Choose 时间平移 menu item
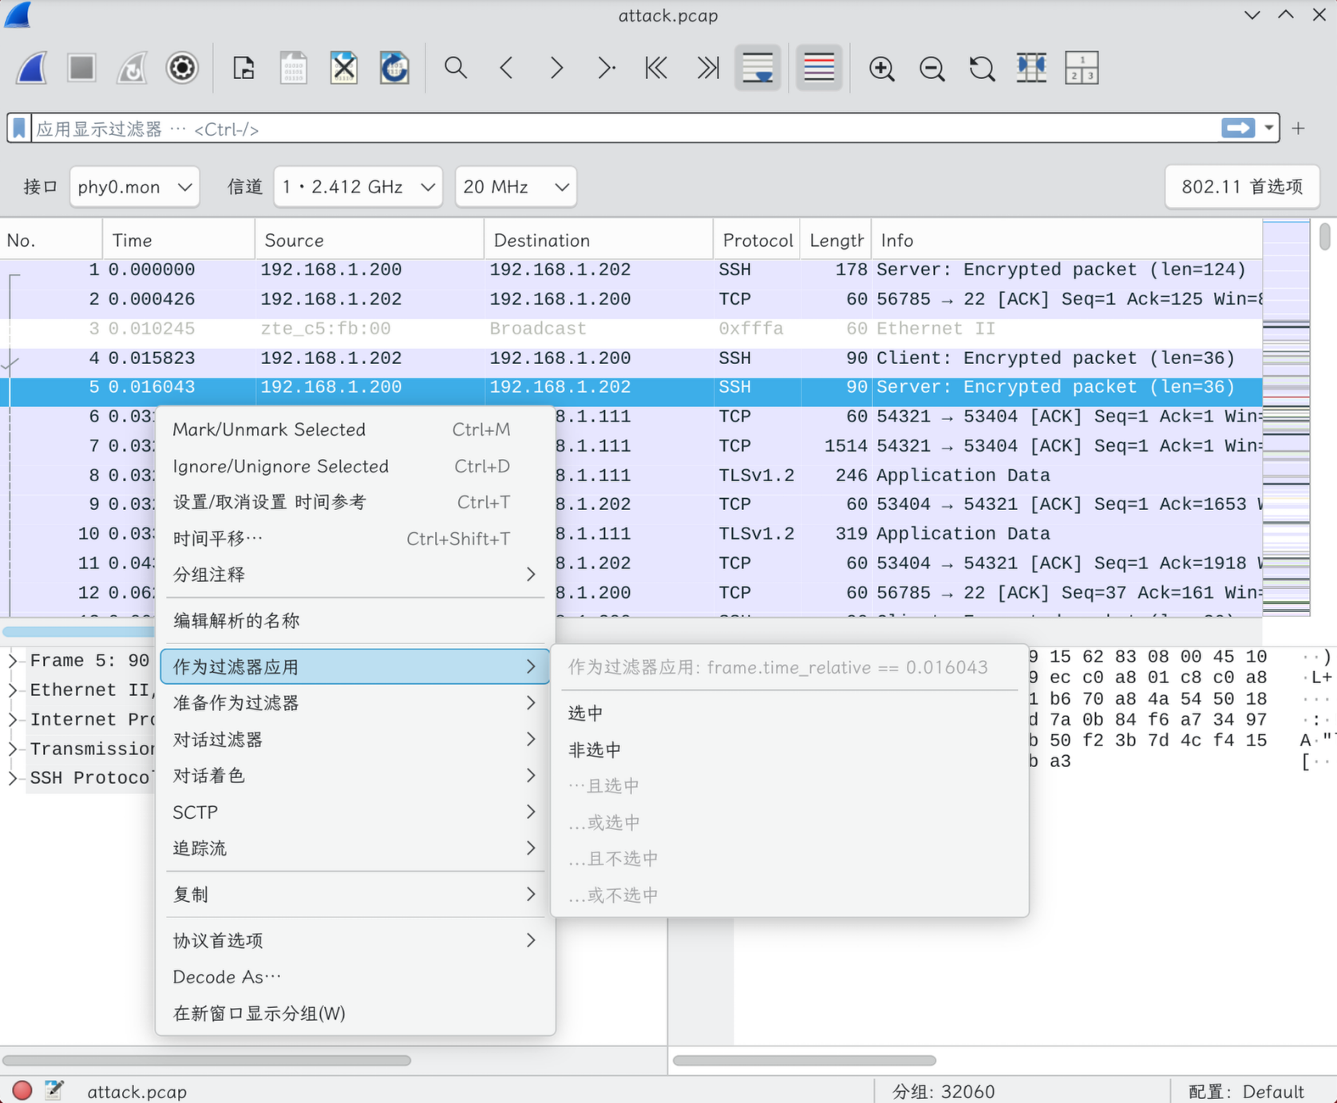This screenshot has width=1337, height=1103. click(x=355, y=539)
